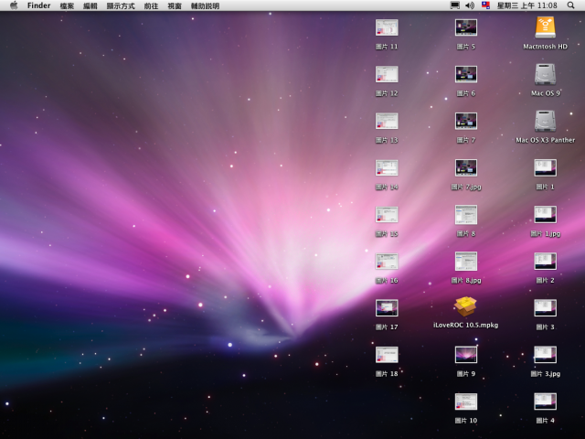The image size is (585, 439).
Task: Select the 圖片 16 file icon
Action: point(387,262)
